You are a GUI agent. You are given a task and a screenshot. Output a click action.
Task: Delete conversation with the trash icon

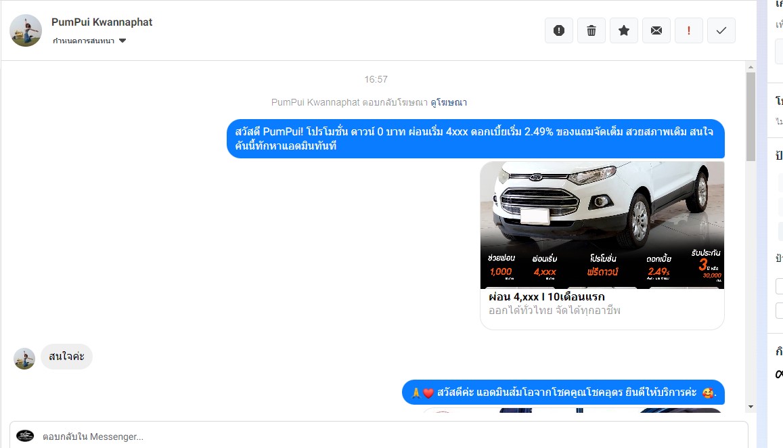[591, 30]
